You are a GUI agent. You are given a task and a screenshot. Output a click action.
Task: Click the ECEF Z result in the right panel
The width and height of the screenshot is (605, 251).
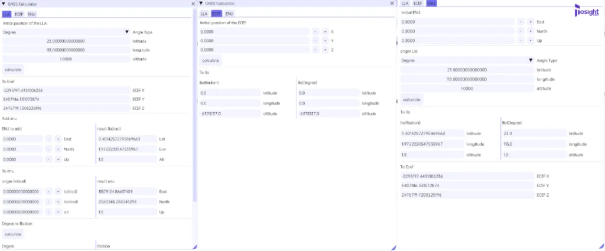[x=467, y=195]
